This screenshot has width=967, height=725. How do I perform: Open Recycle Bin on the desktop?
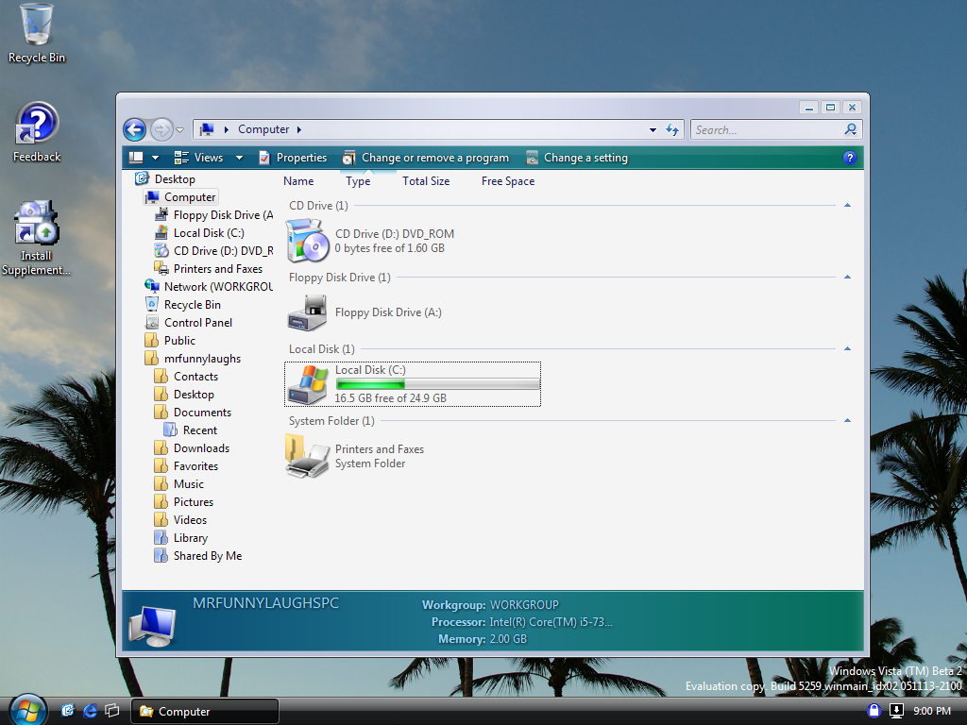click(37, 25)
